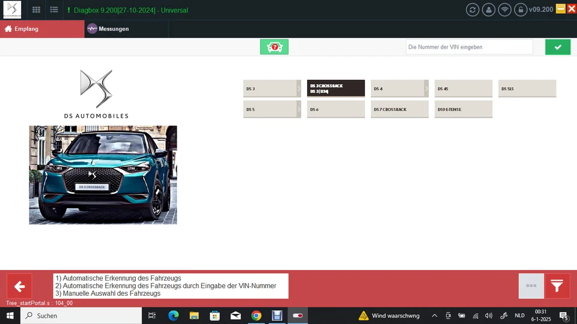Click the DS 3 Crossback car image
This screenshot has height=324, width=577.
[103, 175]
